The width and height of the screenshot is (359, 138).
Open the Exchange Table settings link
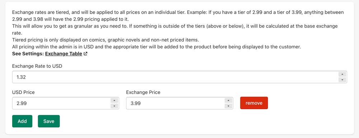[64, 54]
